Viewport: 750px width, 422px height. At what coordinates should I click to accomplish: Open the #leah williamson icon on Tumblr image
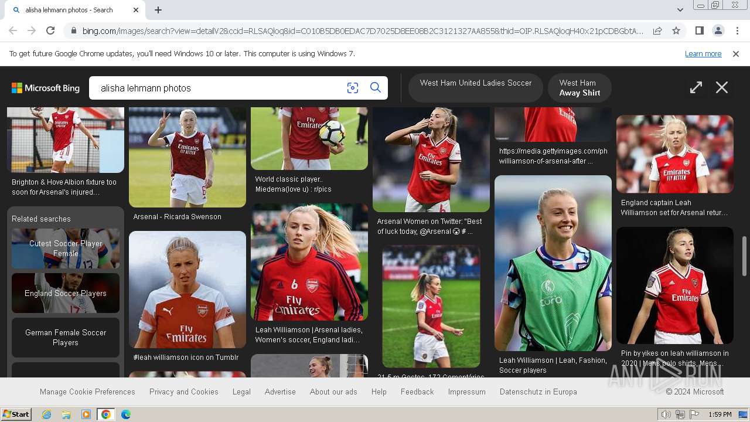click(x=187, y=290)
